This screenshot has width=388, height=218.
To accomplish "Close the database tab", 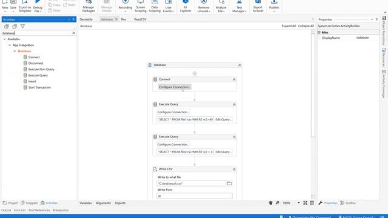I will click(116, 19).
